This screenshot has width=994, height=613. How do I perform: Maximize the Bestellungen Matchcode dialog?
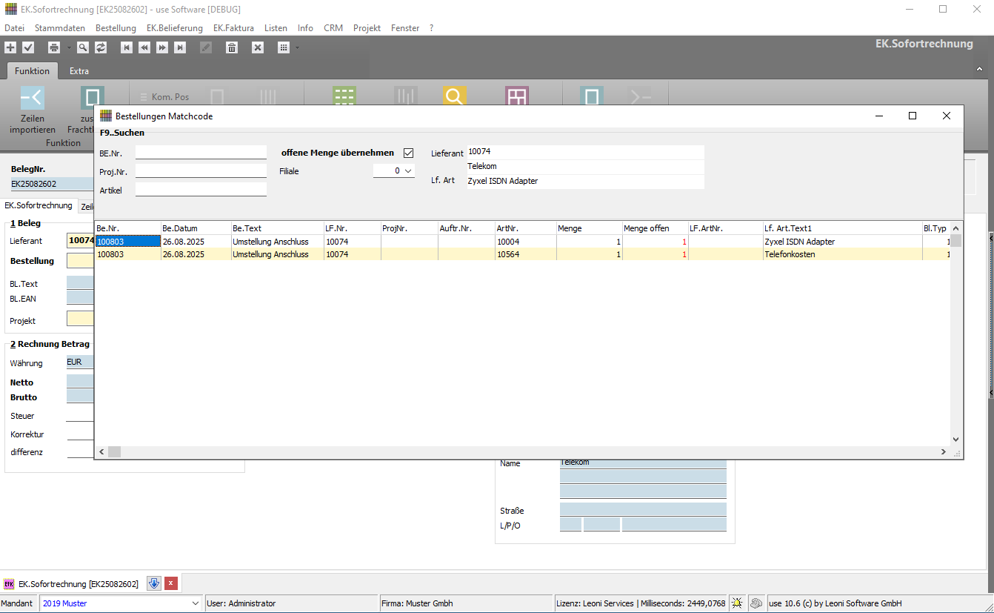coord(913,116)
